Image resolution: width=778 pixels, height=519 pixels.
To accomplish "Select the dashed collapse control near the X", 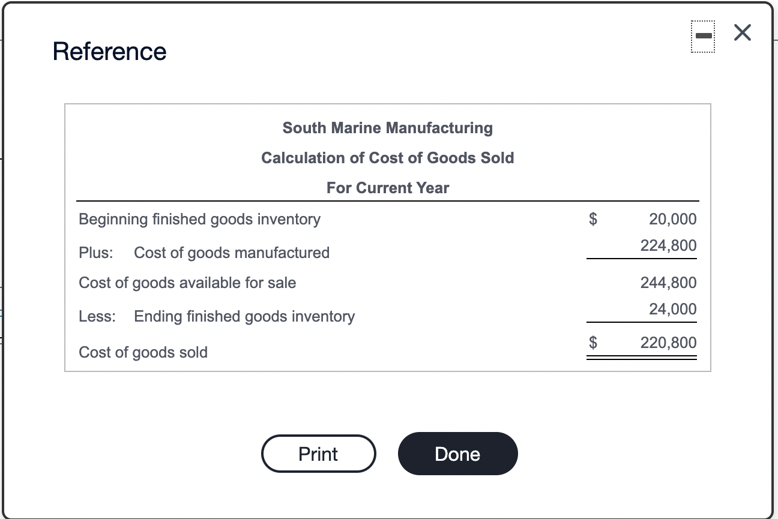I will [703, 36].
